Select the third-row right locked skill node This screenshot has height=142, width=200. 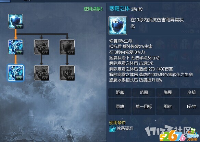67,73
